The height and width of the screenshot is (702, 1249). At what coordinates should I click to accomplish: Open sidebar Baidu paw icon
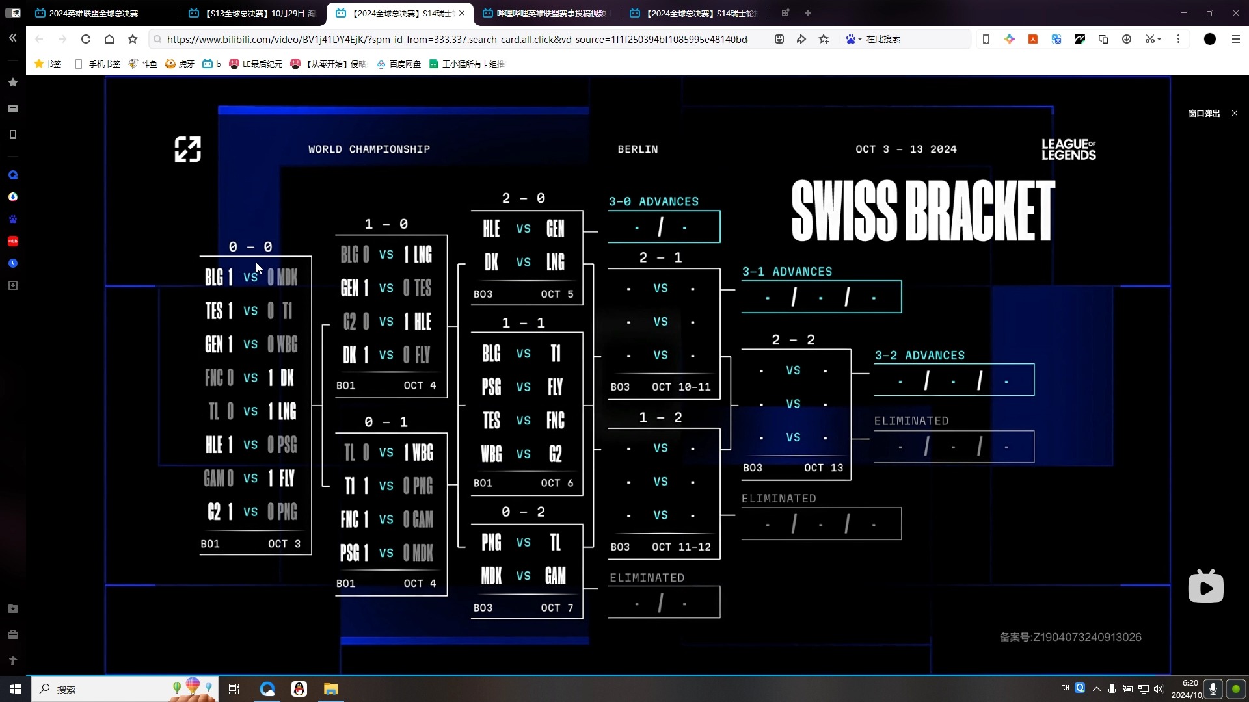pyautogui.click(x=12, y=219)
